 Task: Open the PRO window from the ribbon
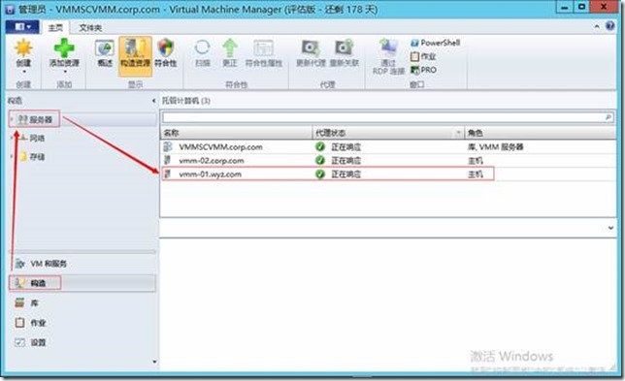423,70
